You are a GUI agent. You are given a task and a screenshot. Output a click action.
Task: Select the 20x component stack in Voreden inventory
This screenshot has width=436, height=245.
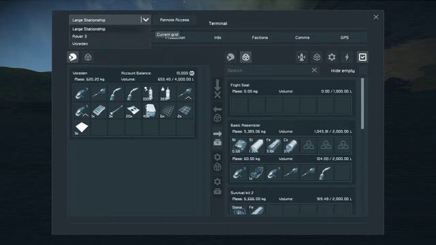coord(134,110)
